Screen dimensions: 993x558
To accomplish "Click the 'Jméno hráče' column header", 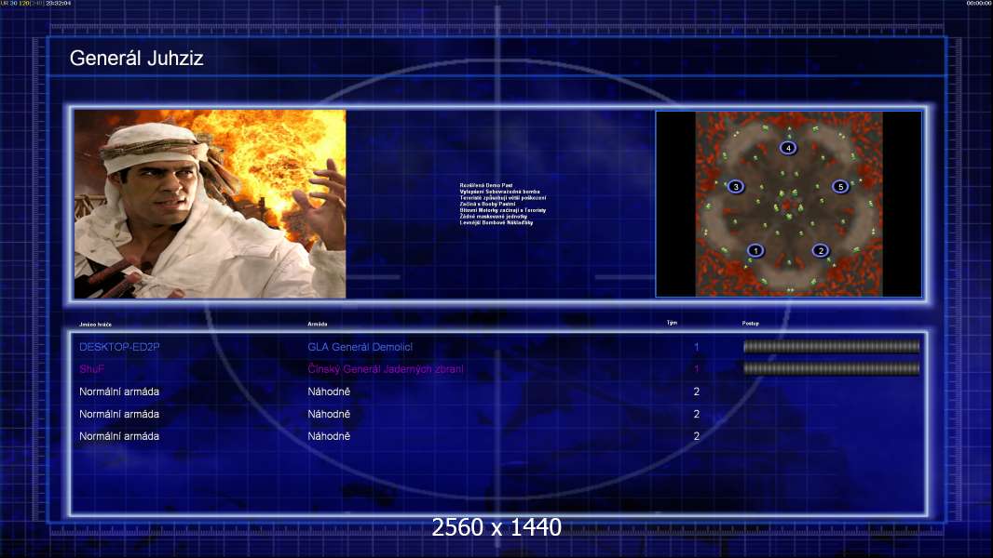I will tap(95, 325).
